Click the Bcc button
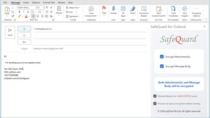The image size is (210, 118). (24, 42)
